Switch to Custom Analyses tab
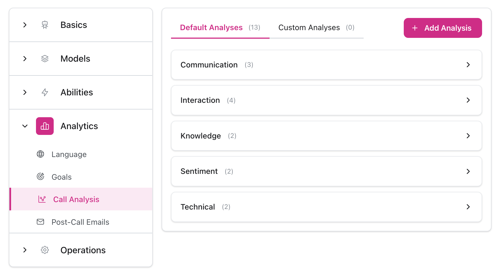 [x=316, y=28]
